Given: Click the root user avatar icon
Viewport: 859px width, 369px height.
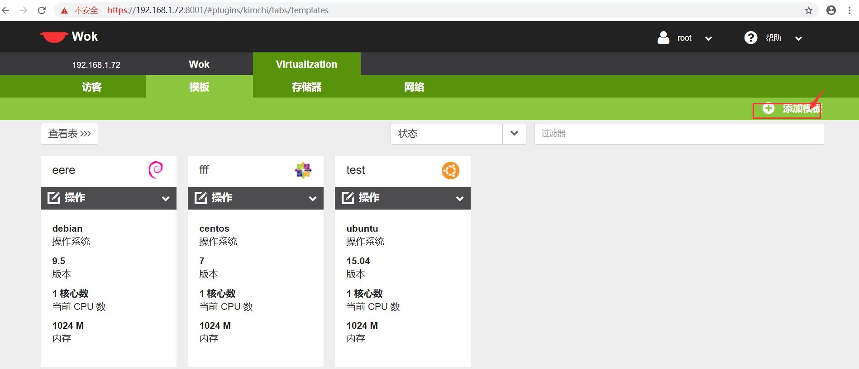Looking at the screenshot, I should tap(663, 37).
